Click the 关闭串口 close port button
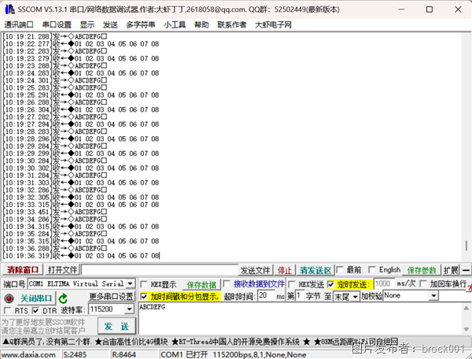The width and height of the screenshot is (472, 359). point(36,298)
